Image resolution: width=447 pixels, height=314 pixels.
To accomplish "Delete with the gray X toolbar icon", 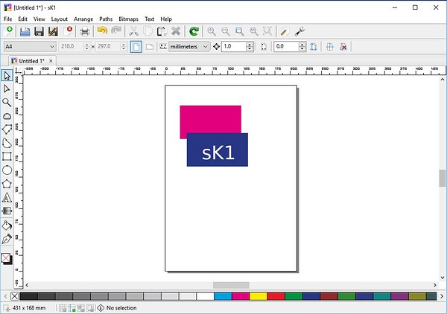I will [x=176, y=31].
